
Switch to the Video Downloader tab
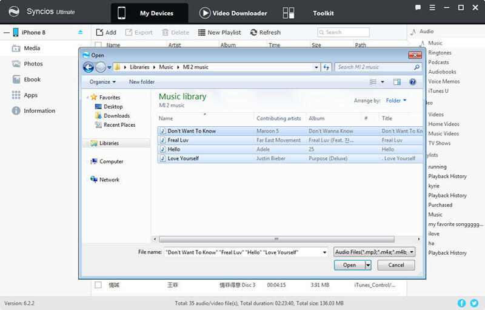[233, 13]
